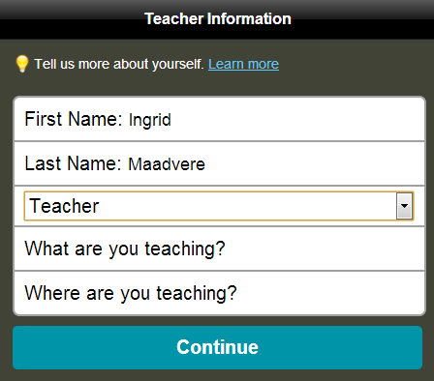
Task: Select the What are you teaching field
Action: pyautogui.click(x=219, y=249)
